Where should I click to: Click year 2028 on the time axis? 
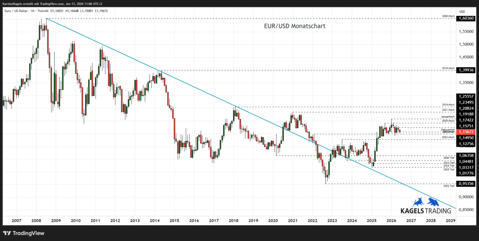point(431,220)
